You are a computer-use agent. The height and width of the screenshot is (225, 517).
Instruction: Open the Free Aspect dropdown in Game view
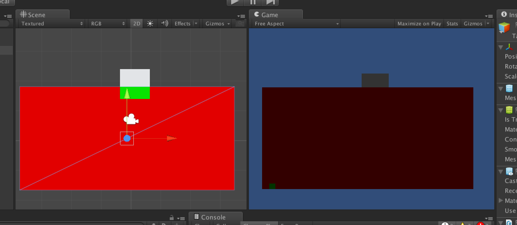pos(296,23)
